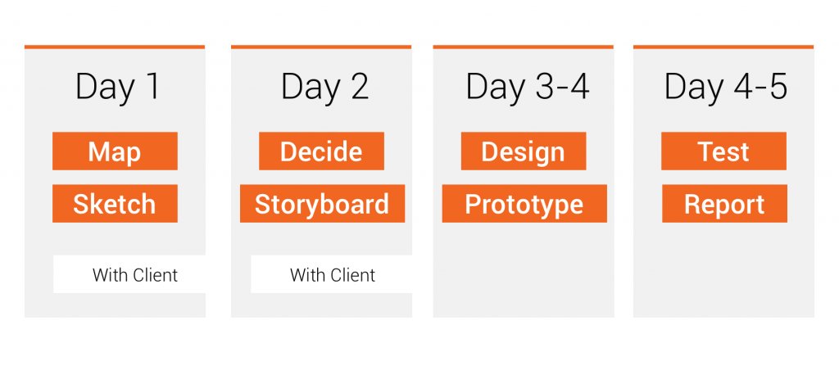This screenshot has height=370, width=839.
Task: Select the Storyboard orange label
Action: coord(322,204)
